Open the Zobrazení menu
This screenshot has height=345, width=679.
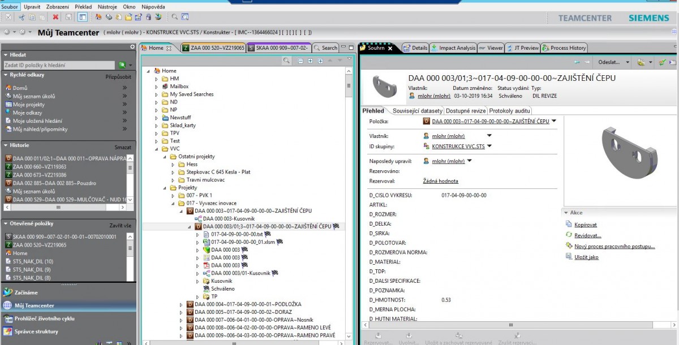click(x=57, y=6)
